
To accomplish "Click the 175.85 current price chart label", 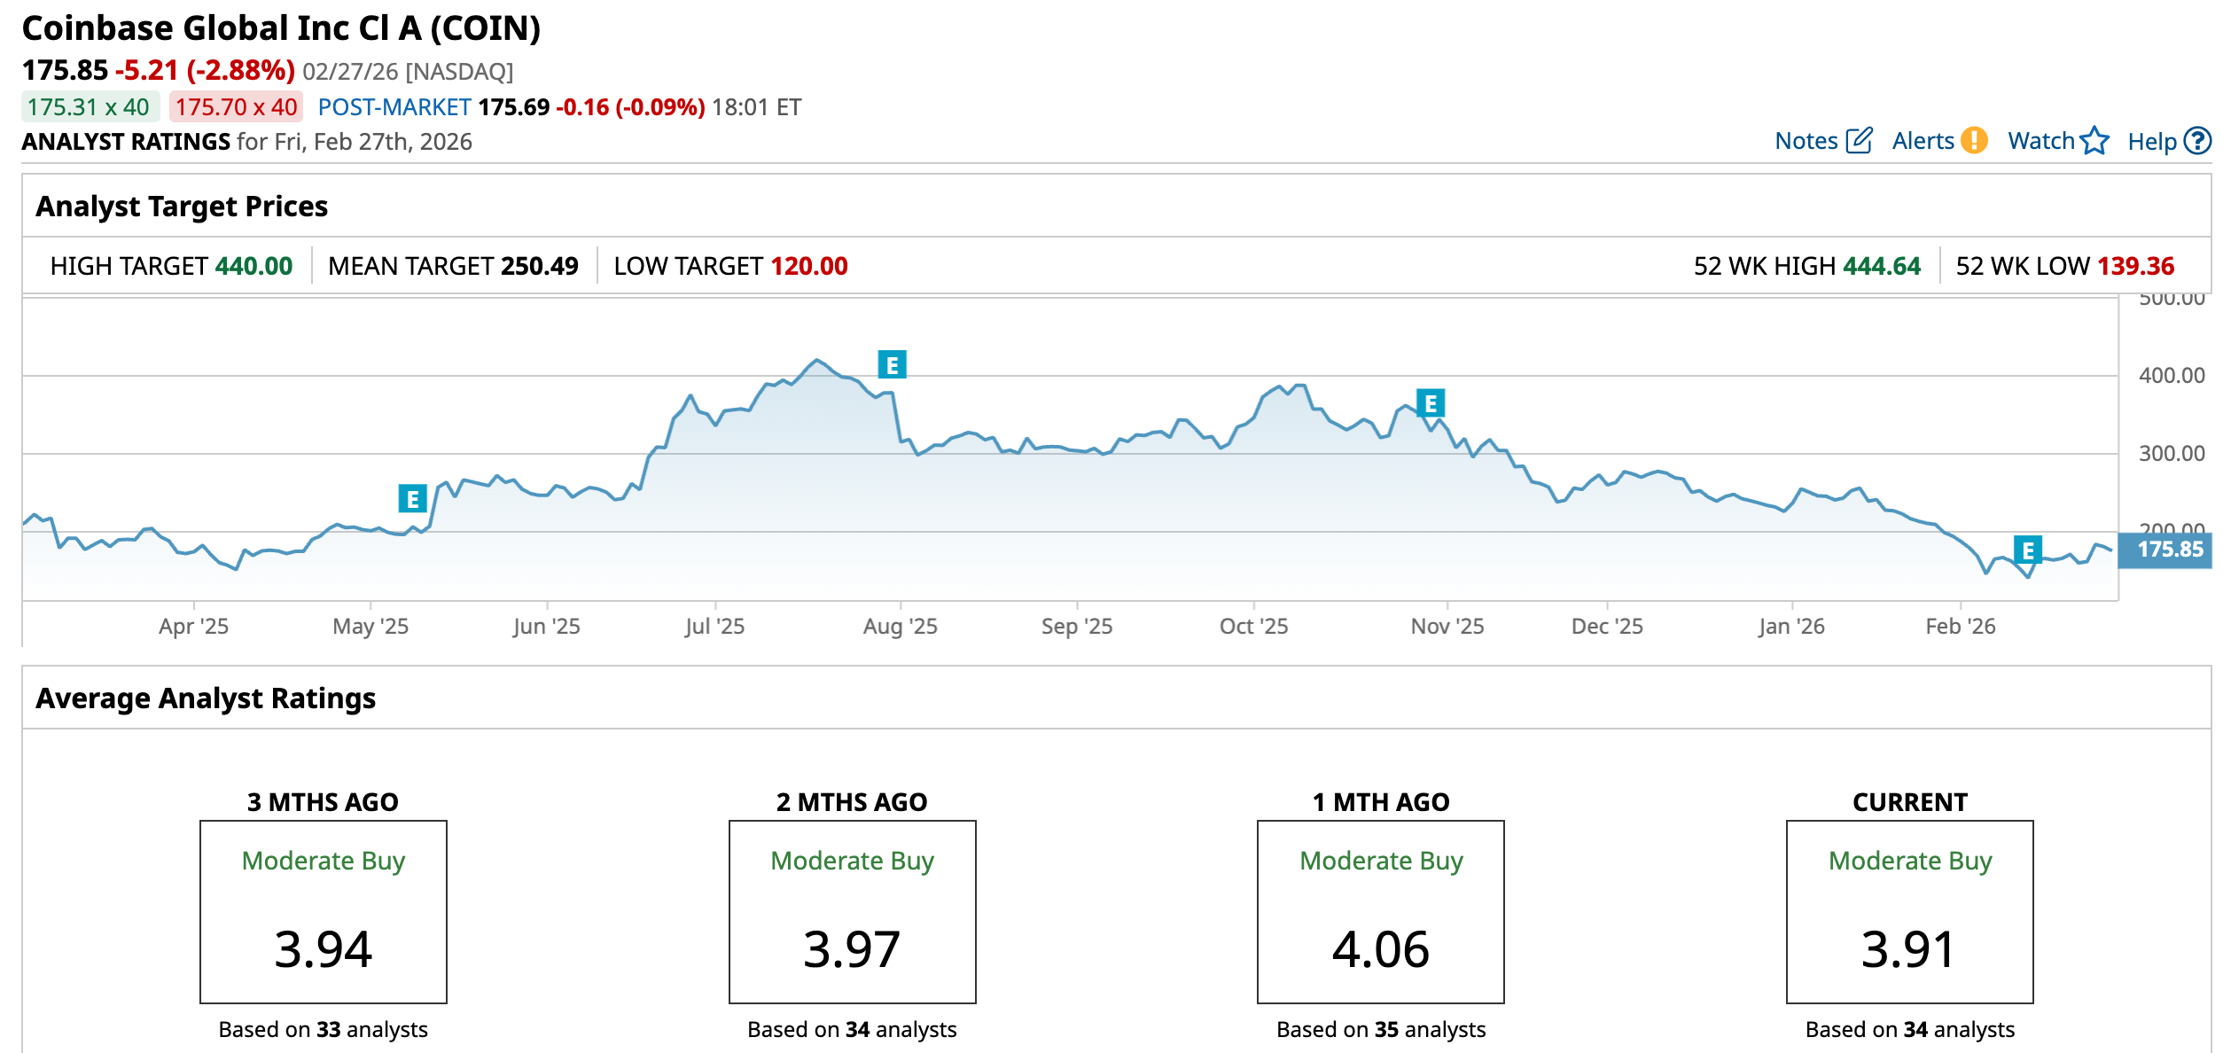I will point(2168,550).
